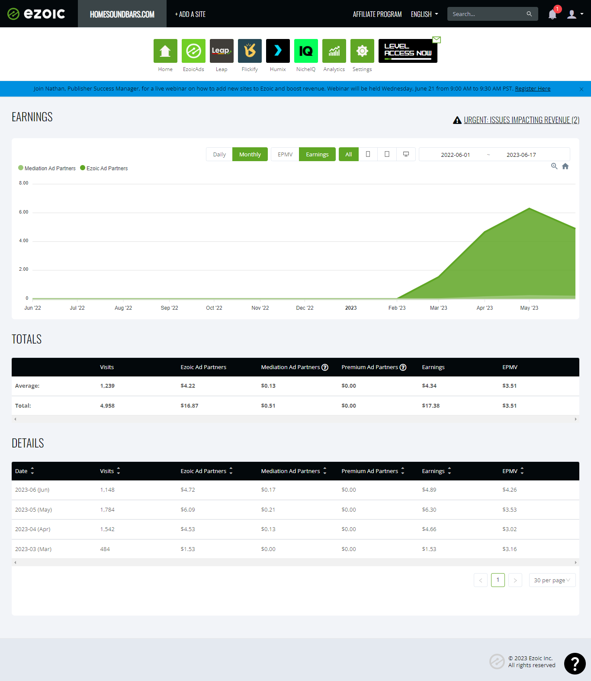Filter by tablet device icon

(x=387, y=154)
